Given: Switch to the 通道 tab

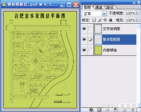Looking at the screenshot, I should point(99,7).
